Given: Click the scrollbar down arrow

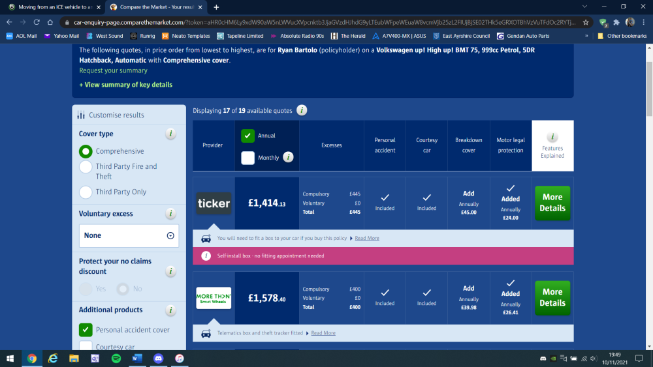Looking at the screenshot, I should point(649,346).
